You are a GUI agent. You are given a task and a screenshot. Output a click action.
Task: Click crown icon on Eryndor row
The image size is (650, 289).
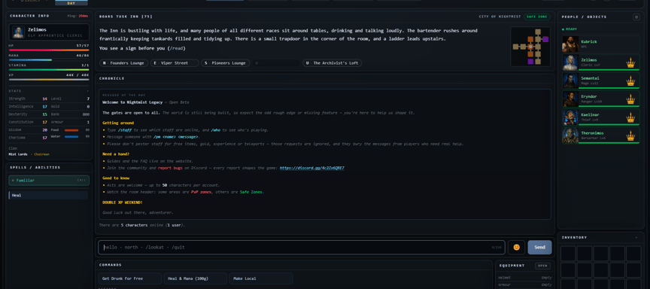630,99
